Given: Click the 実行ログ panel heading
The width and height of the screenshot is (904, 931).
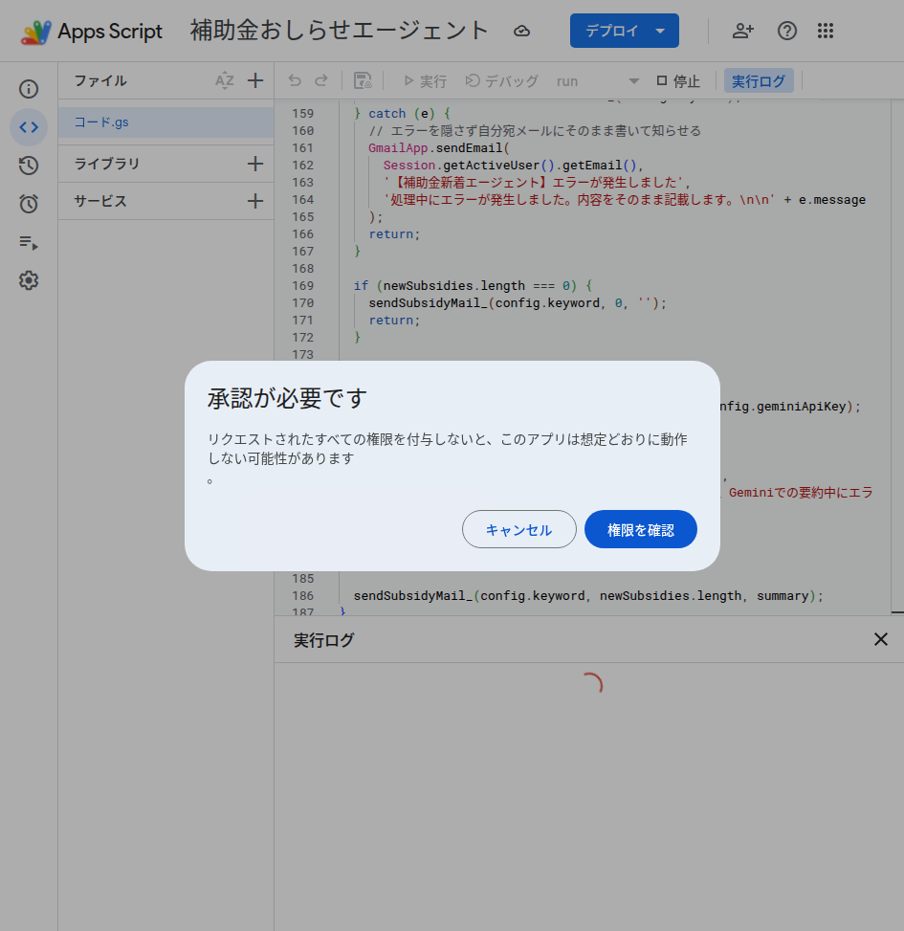Looking at the screenshot, I should pos(324,640).
